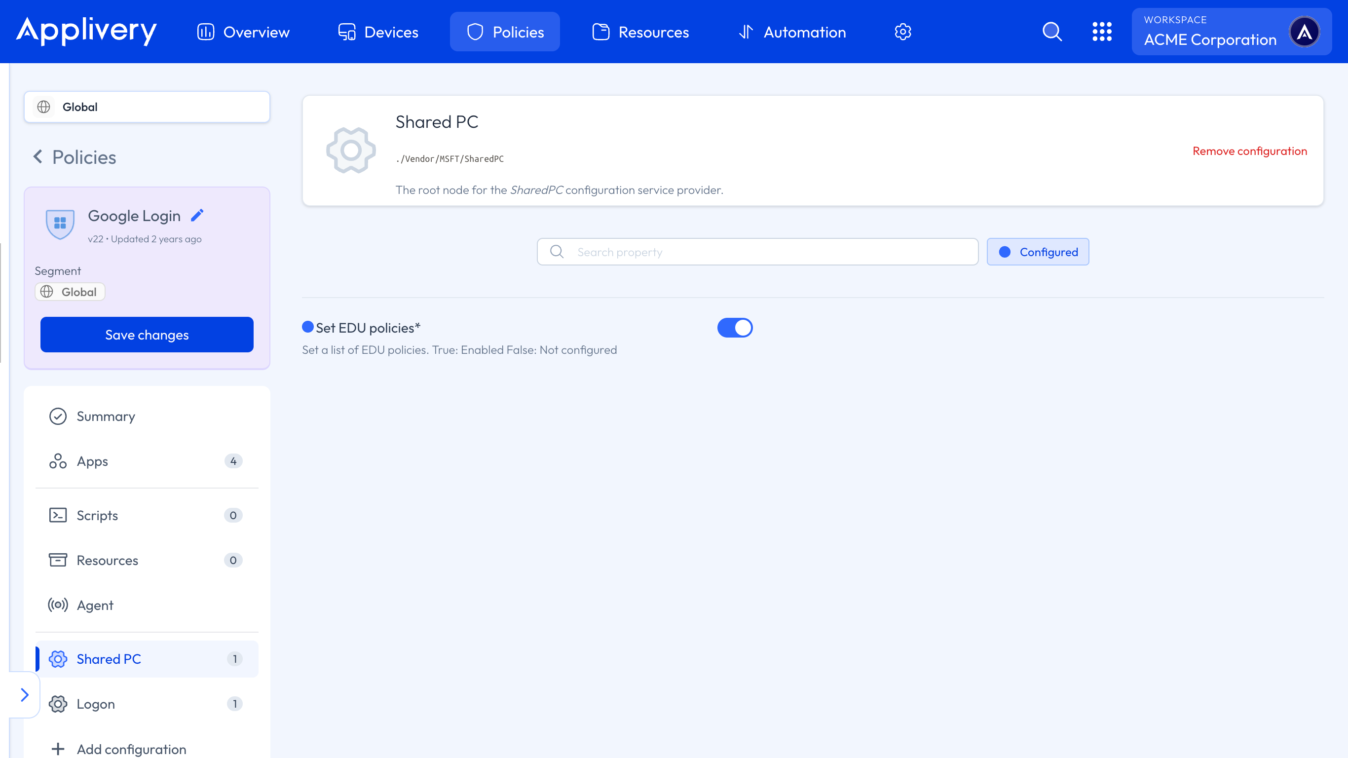
Task: Open the search magnifier in top bar
Action: coord(1052,32)
